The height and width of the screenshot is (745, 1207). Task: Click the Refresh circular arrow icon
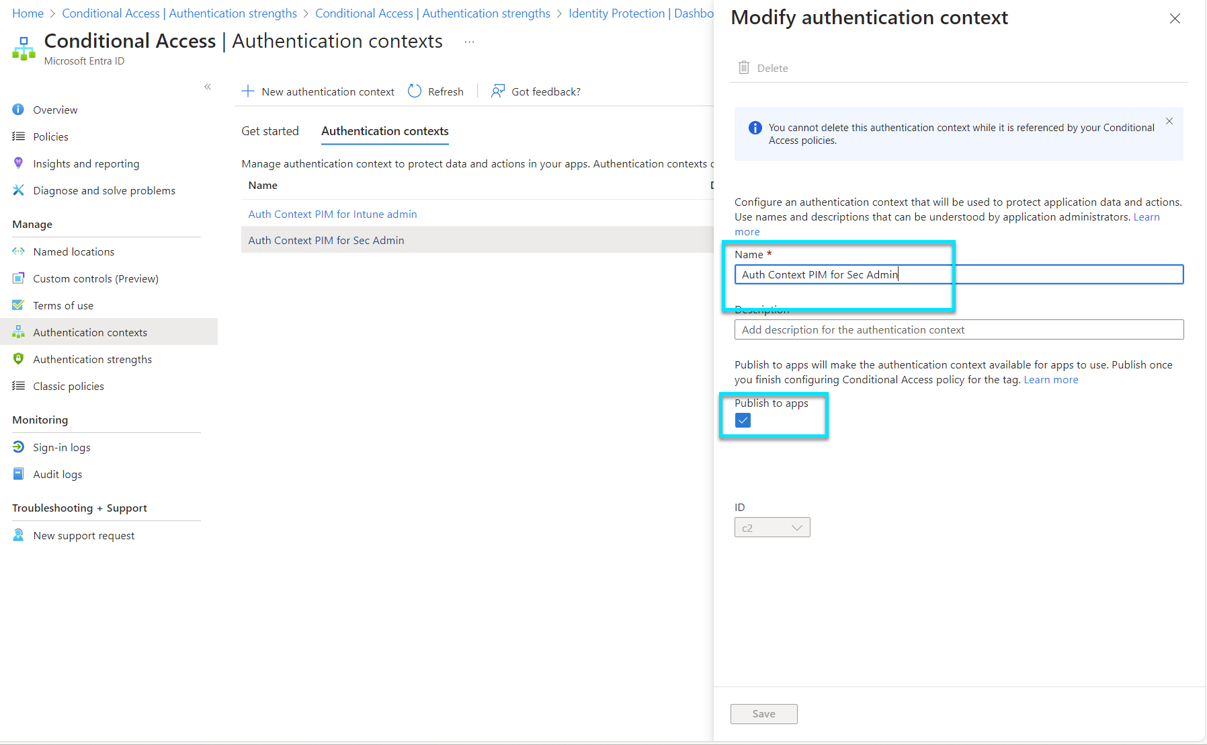pos(415,91)
